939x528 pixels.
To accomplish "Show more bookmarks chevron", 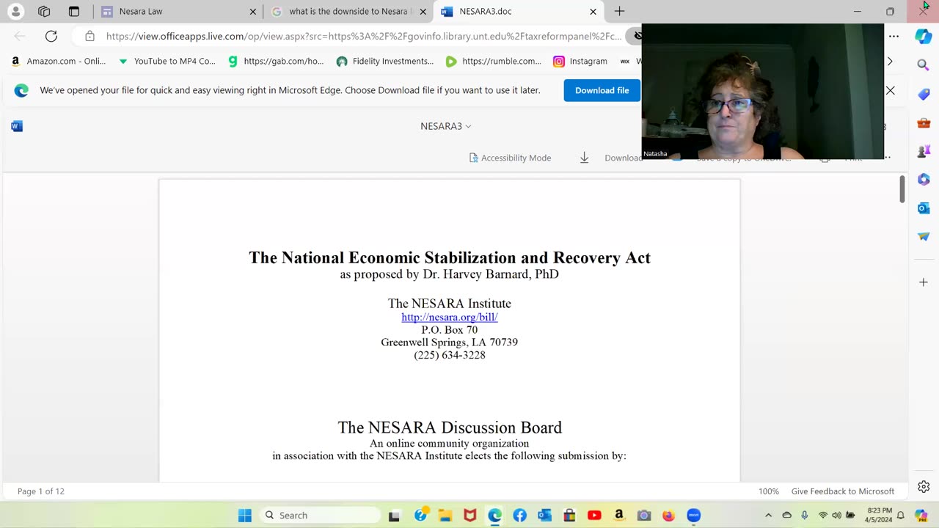I will point(890,61).
